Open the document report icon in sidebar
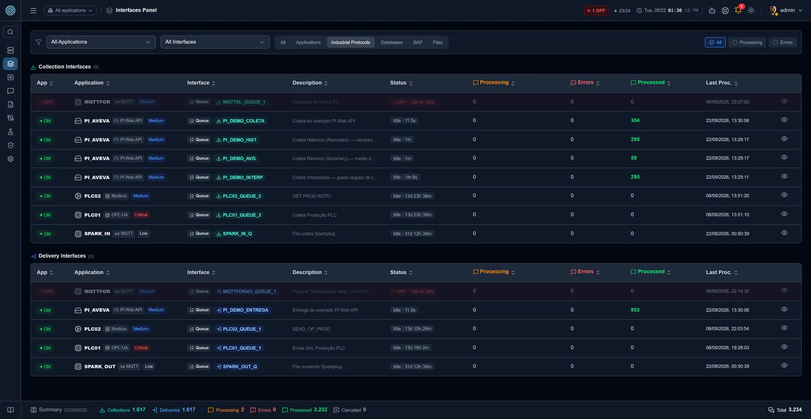 click(10, 104)
